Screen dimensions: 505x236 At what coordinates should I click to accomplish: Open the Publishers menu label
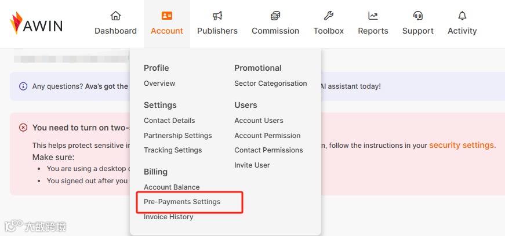pos(217,31)
